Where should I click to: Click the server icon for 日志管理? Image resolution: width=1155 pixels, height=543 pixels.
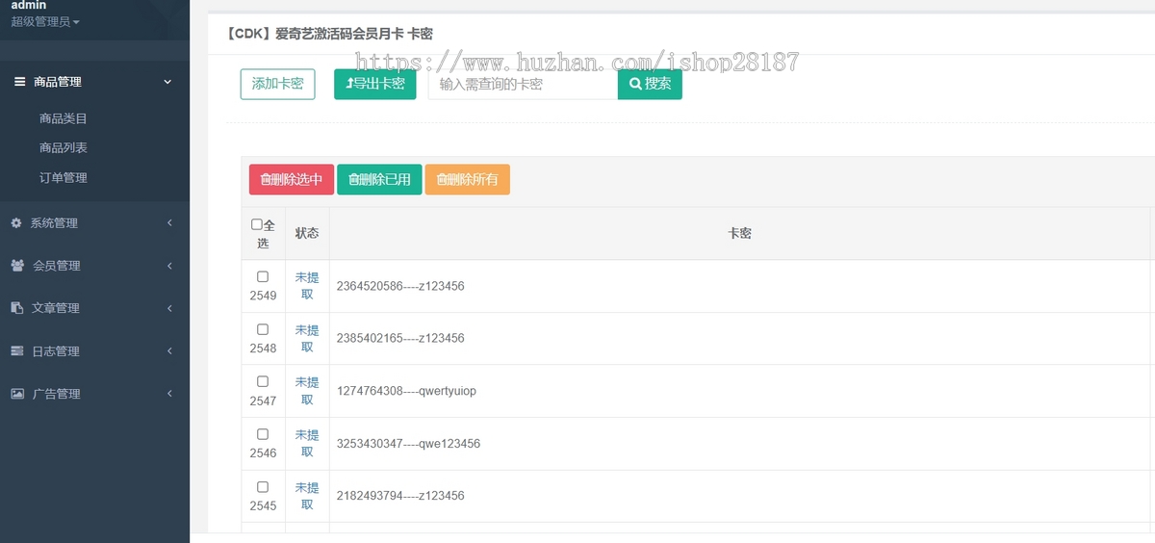click(16, 351)
